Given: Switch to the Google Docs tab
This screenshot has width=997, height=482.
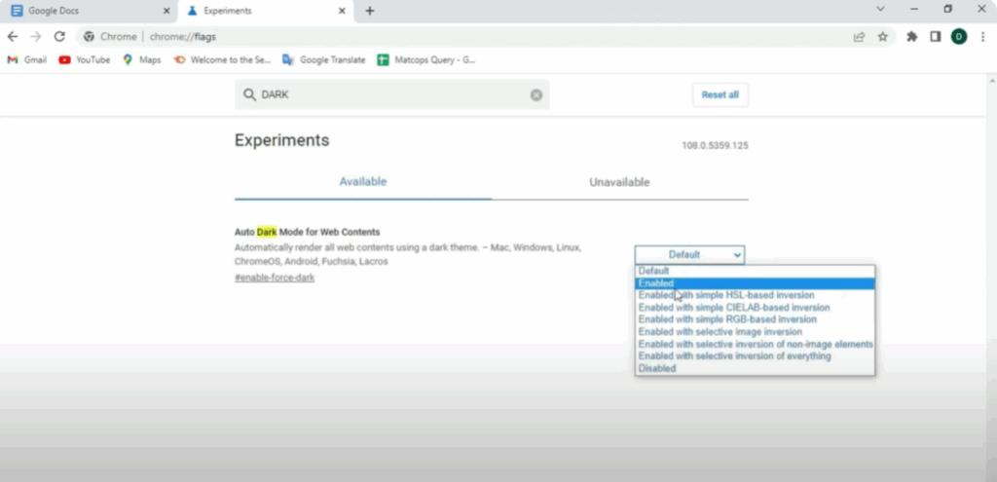Looking at the screenshot, I should coord(89,12).
